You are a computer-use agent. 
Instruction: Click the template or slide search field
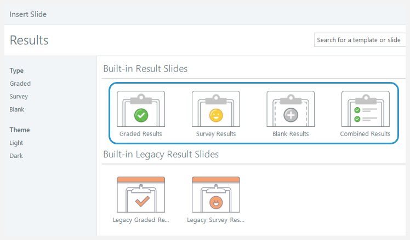360,40
